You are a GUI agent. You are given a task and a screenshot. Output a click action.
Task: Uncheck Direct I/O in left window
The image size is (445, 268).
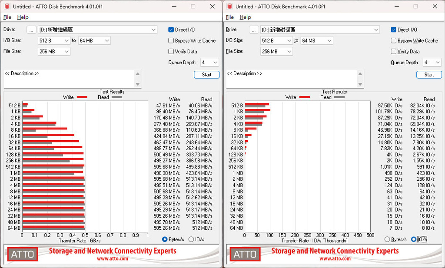click(x=171, y=30)
